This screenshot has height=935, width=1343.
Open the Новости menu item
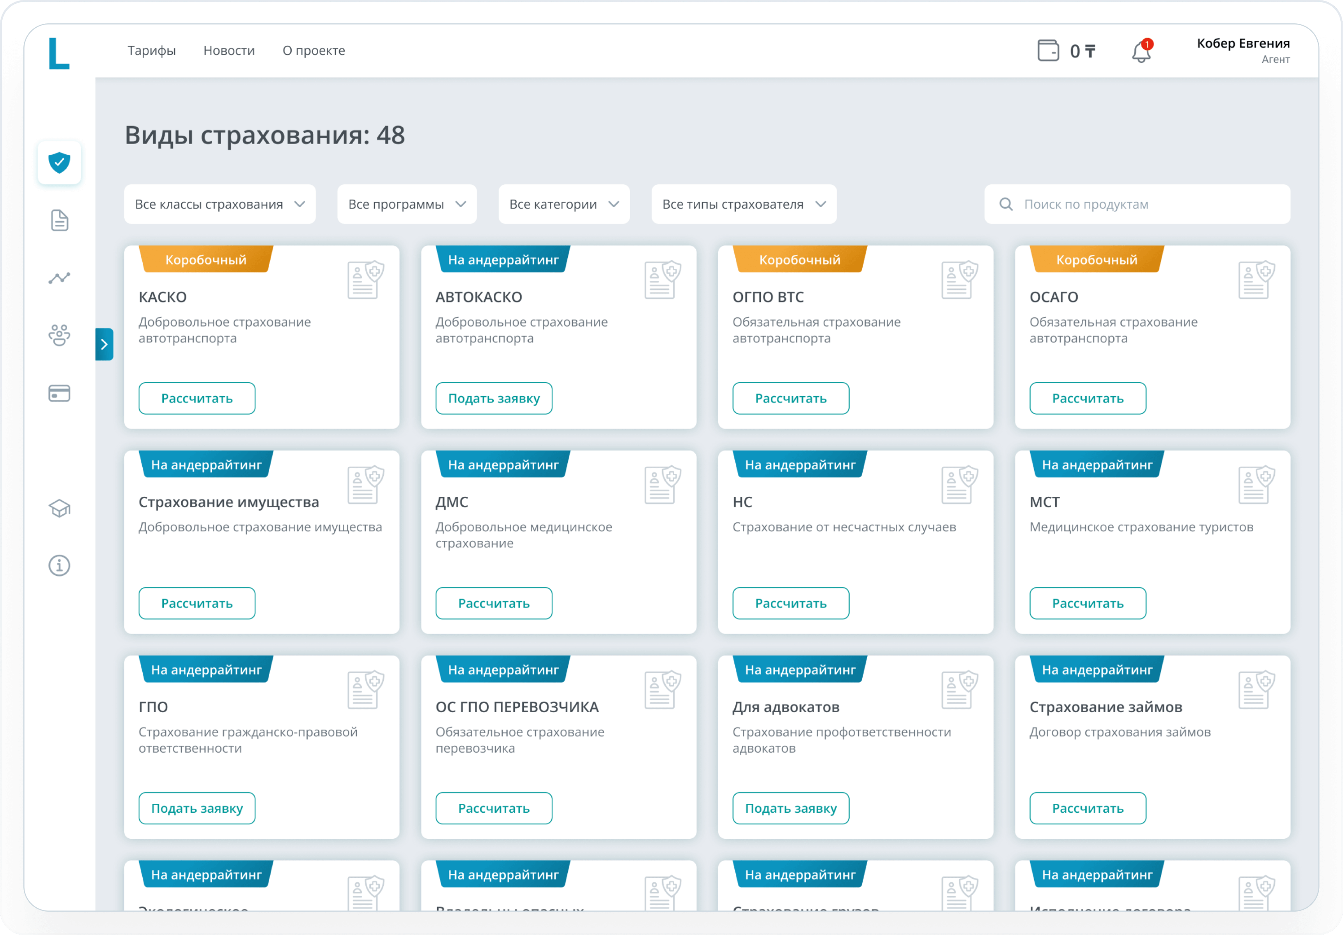pyautogui.click(x=229, y=51)
